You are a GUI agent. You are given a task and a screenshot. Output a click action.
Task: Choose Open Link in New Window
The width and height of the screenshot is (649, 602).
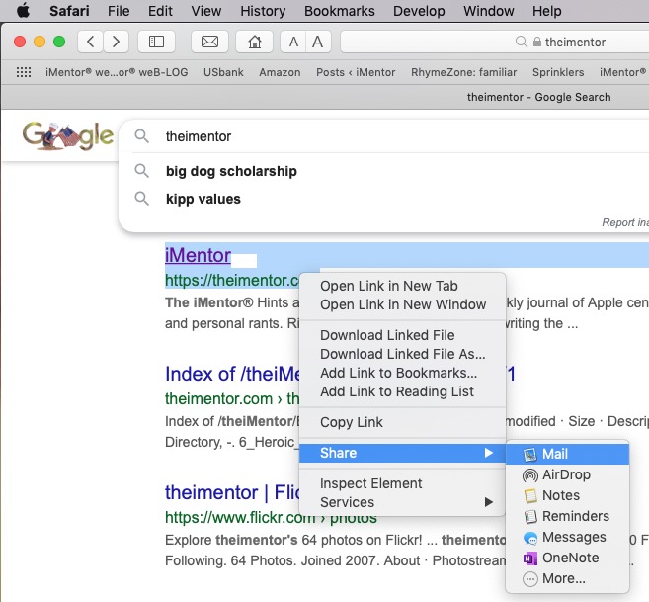click(402, 304)
